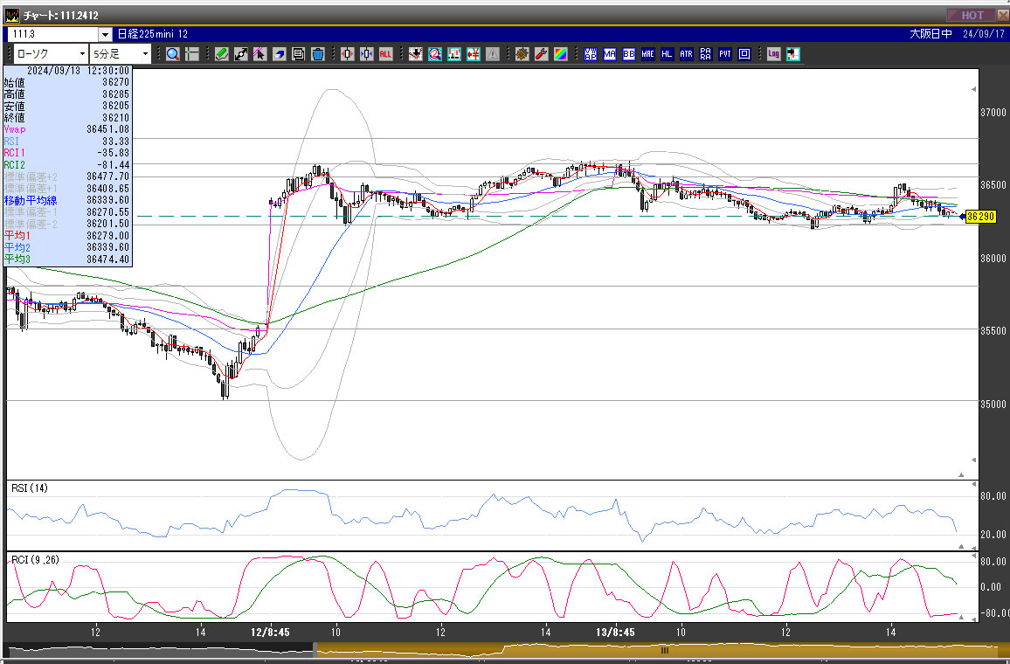The image size is (1010, 664).
Task: Click the 13/8:45 date axis label
Action: pos(615,633)
